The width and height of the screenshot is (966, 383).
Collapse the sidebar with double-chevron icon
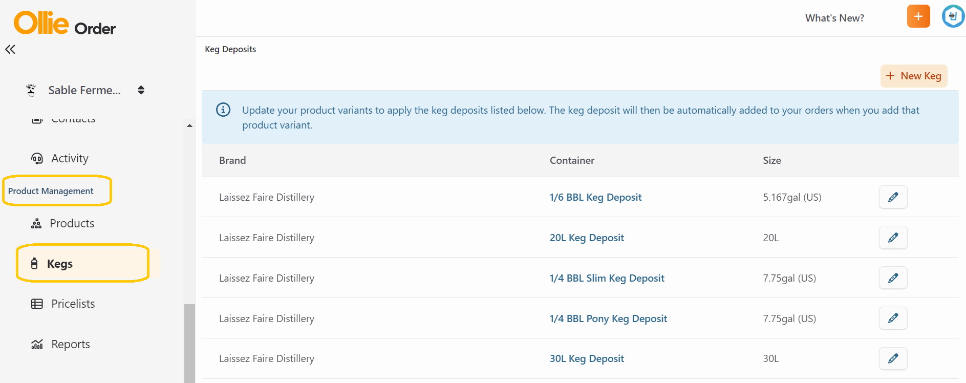click(x=10, y=49)
